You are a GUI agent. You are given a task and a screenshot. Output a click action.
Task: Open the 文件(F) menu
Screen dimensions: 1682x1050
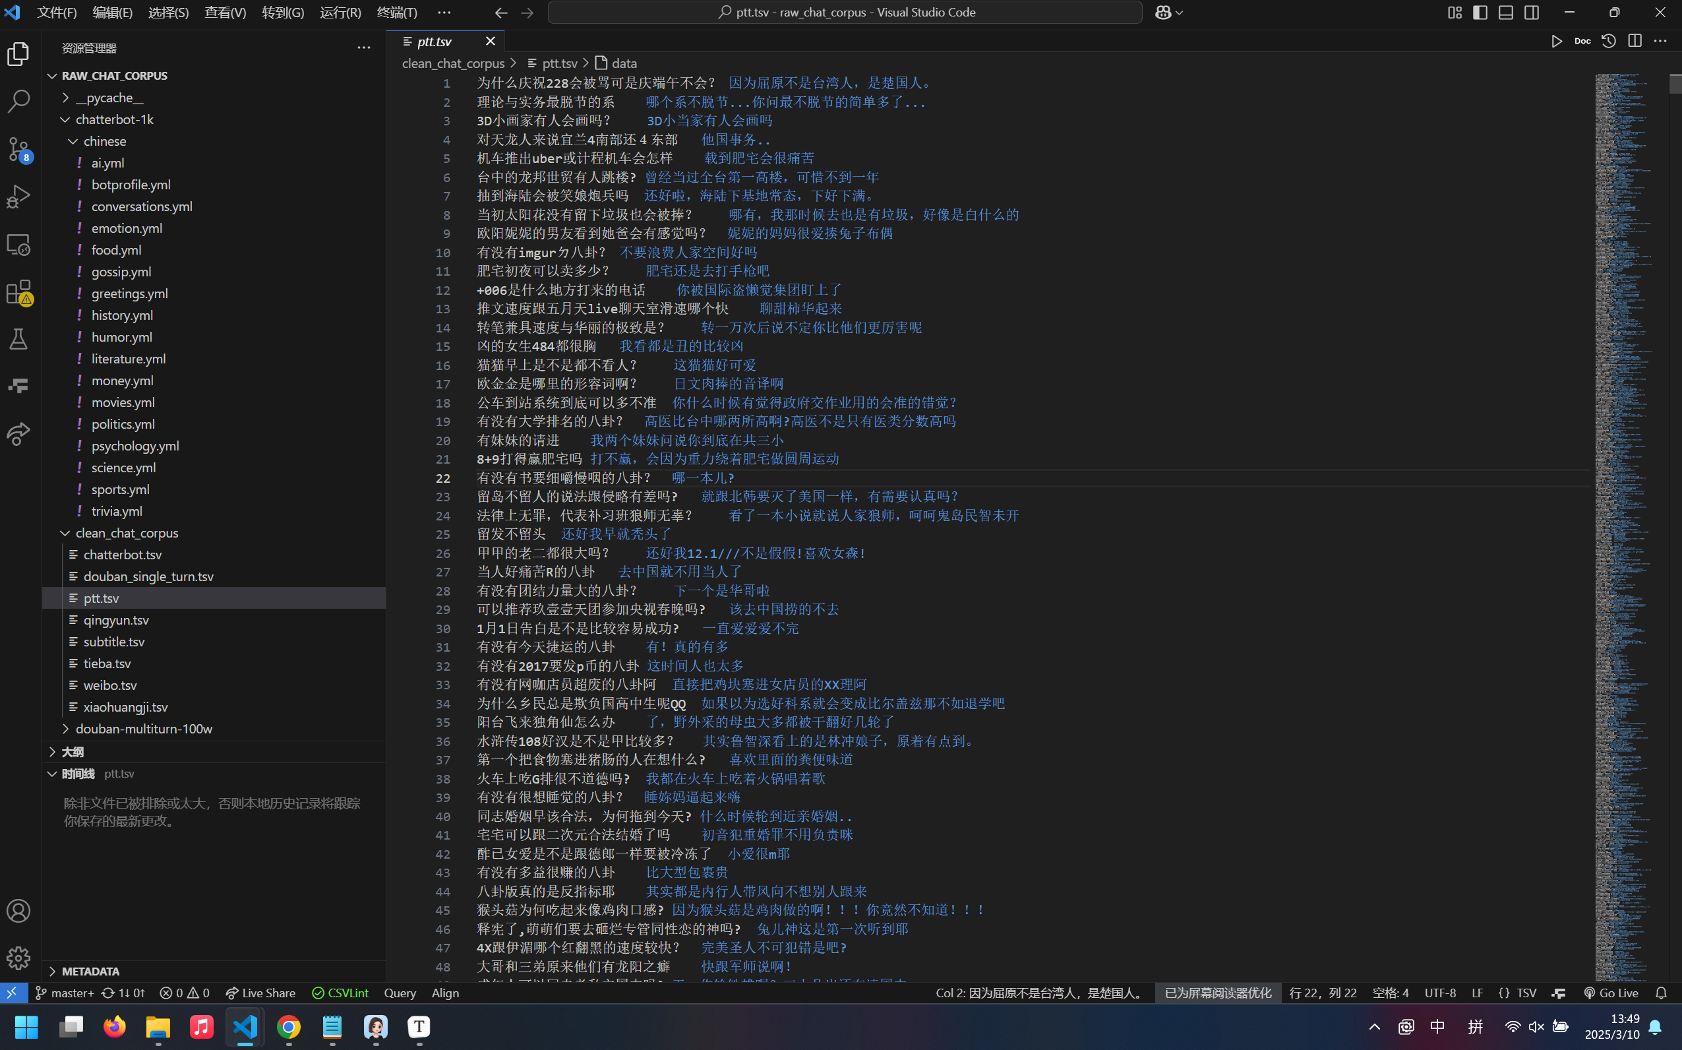click(x=57, y=13)
